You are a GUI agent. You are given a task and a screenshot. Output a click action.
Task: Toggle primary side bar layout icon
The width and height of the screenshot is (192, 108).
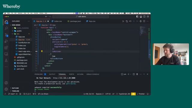137,16
